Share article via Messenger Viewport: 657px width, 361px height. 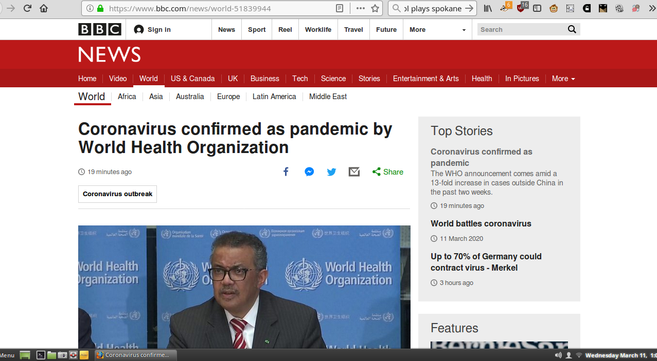(x=309, y=172)
